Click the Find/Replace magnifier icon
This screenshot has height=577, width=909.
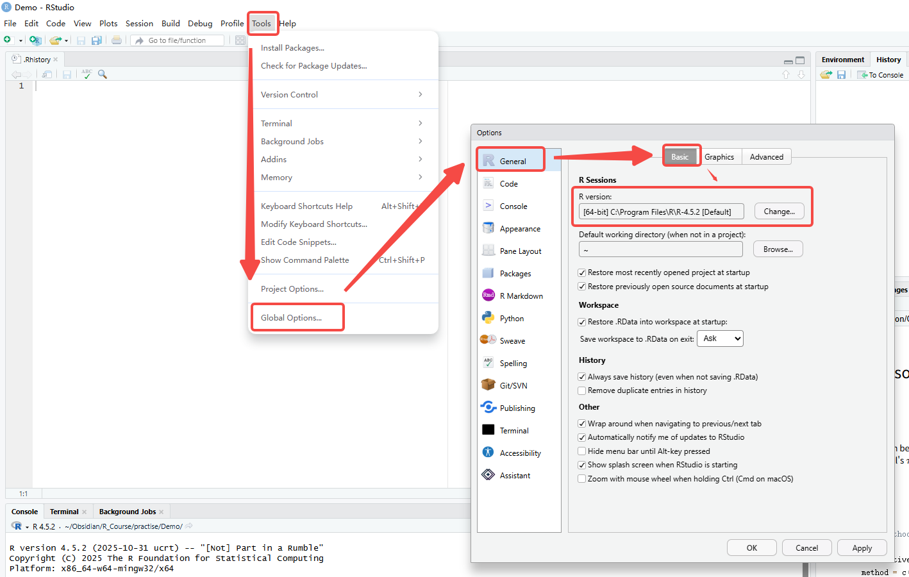point(103,74)
